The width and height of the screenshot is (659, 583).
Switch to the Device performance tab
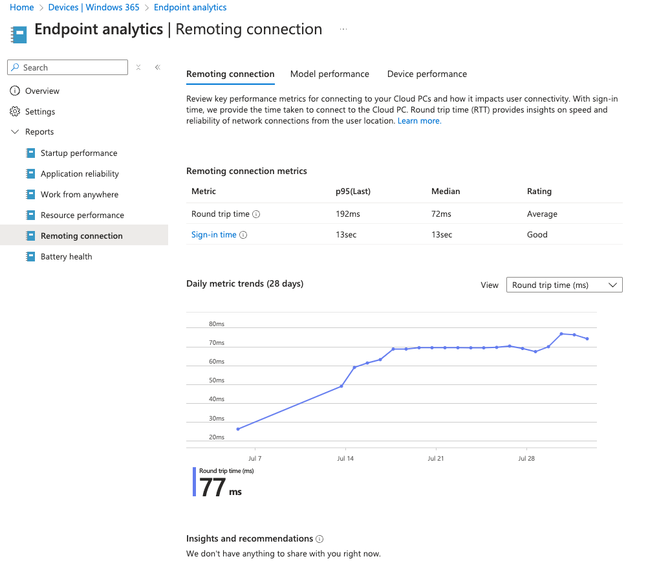coord(427,74)
